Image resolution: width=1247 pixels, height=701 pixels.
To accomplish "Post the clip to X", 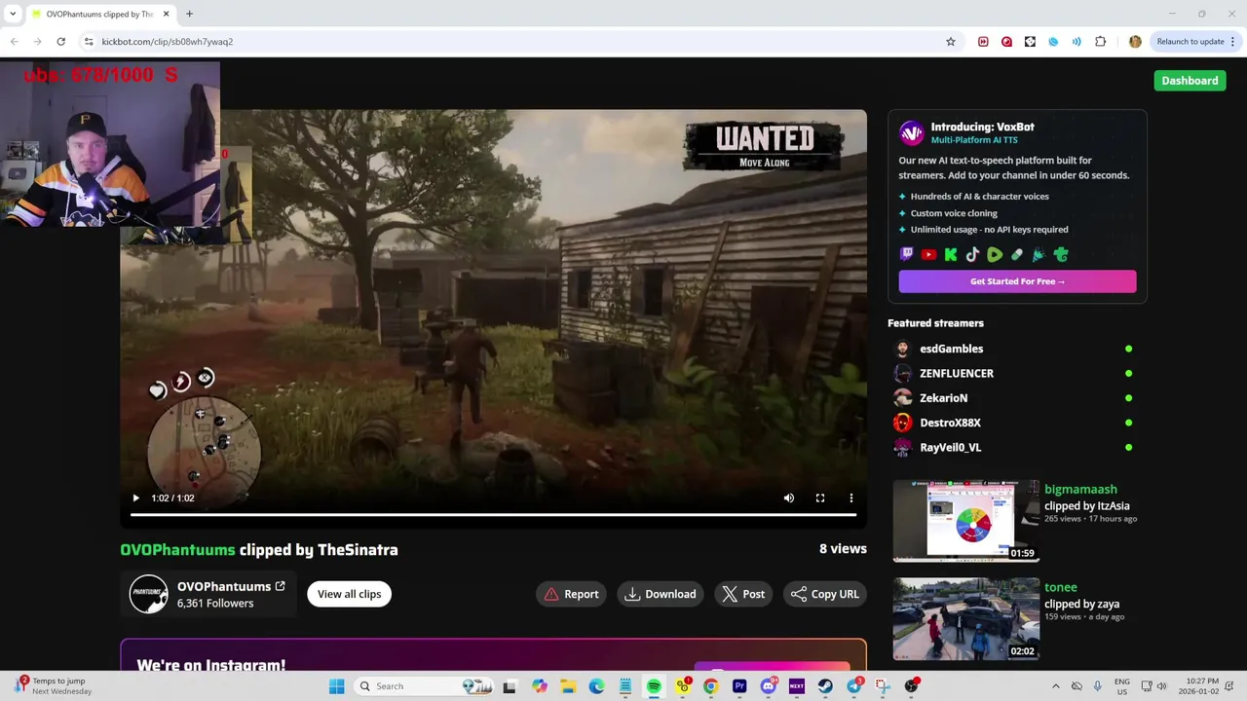I will [742, 594].
